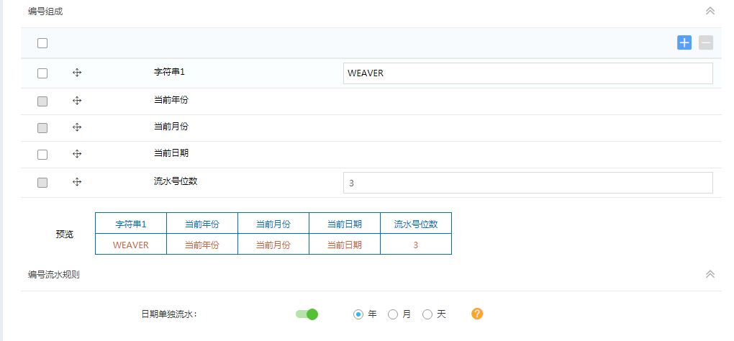Click the drag handle for 当前月份 row

pyautogui.click(x=77, y=127)
